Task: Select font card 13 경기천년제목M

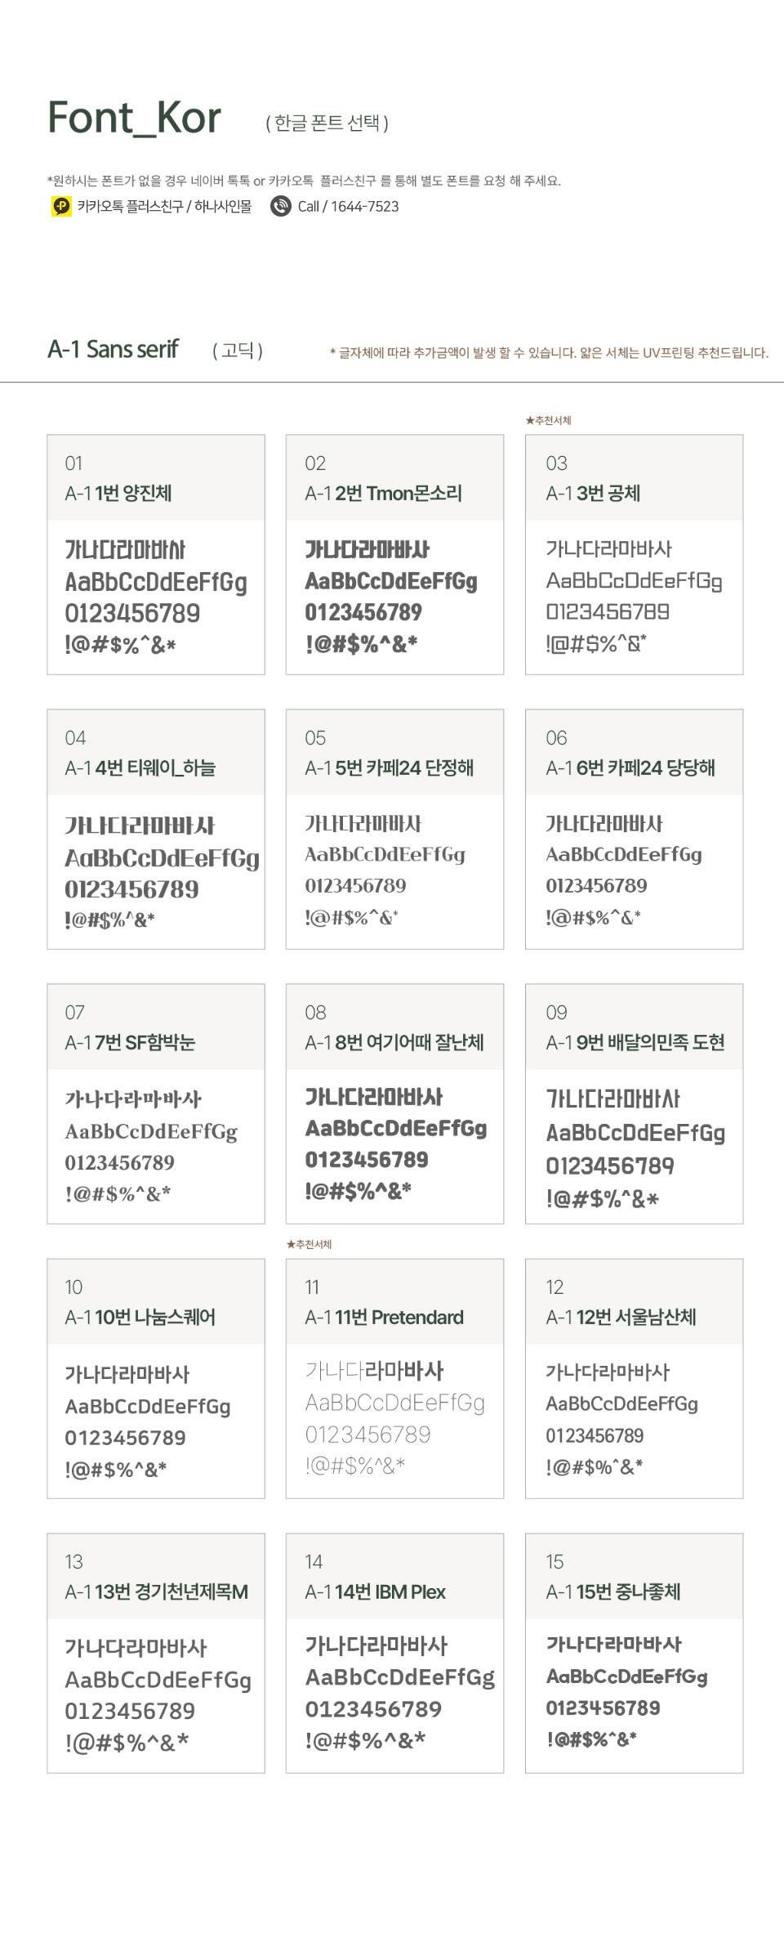Action: (x=156, y=1653)
